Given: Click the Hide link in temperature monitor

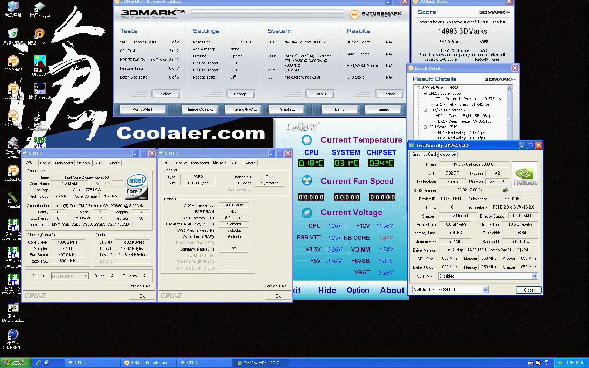Looking at the screenshot, I should 327,291.
